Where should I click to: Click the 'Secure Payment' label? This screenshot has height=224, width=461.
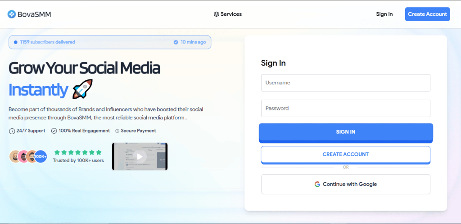coord(139,131)
